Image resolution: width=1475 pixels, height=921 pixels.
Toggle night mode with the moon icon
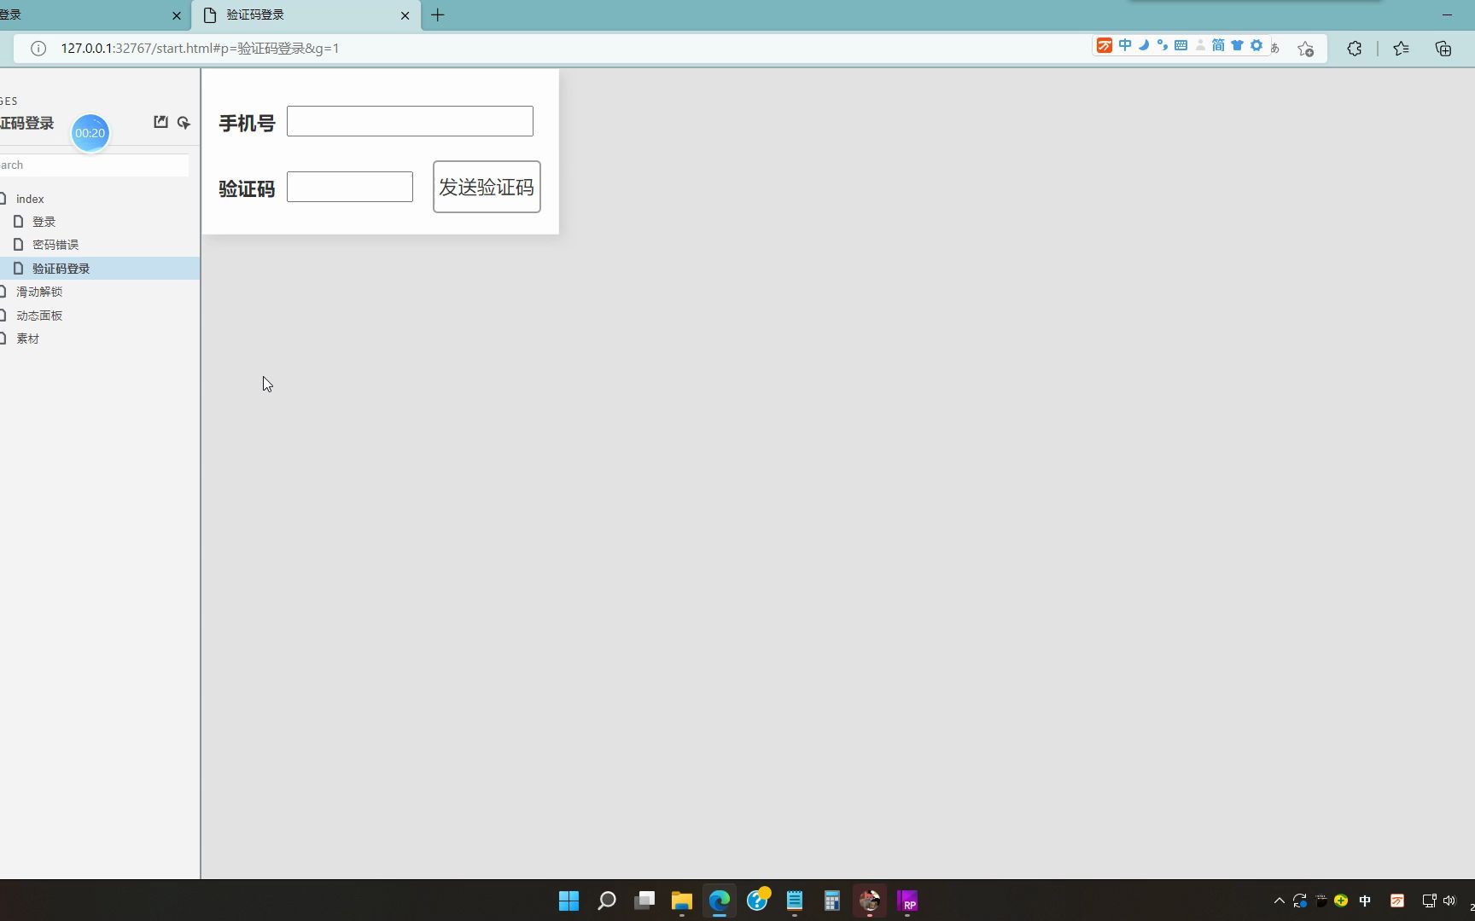(1144, 45)
